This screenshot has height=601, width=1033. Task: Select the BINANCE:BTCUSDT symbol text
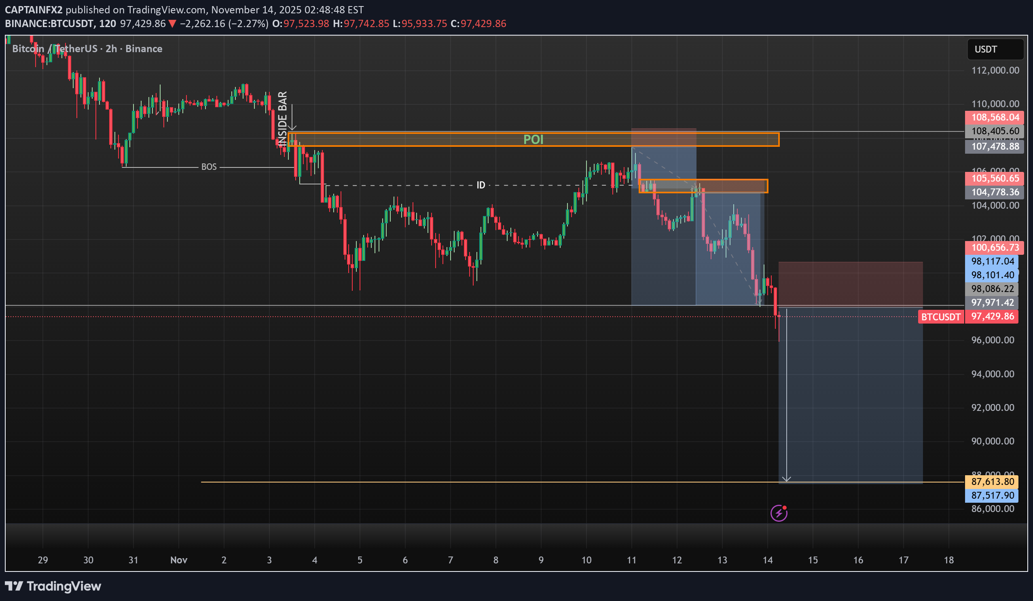coord(49,24)
